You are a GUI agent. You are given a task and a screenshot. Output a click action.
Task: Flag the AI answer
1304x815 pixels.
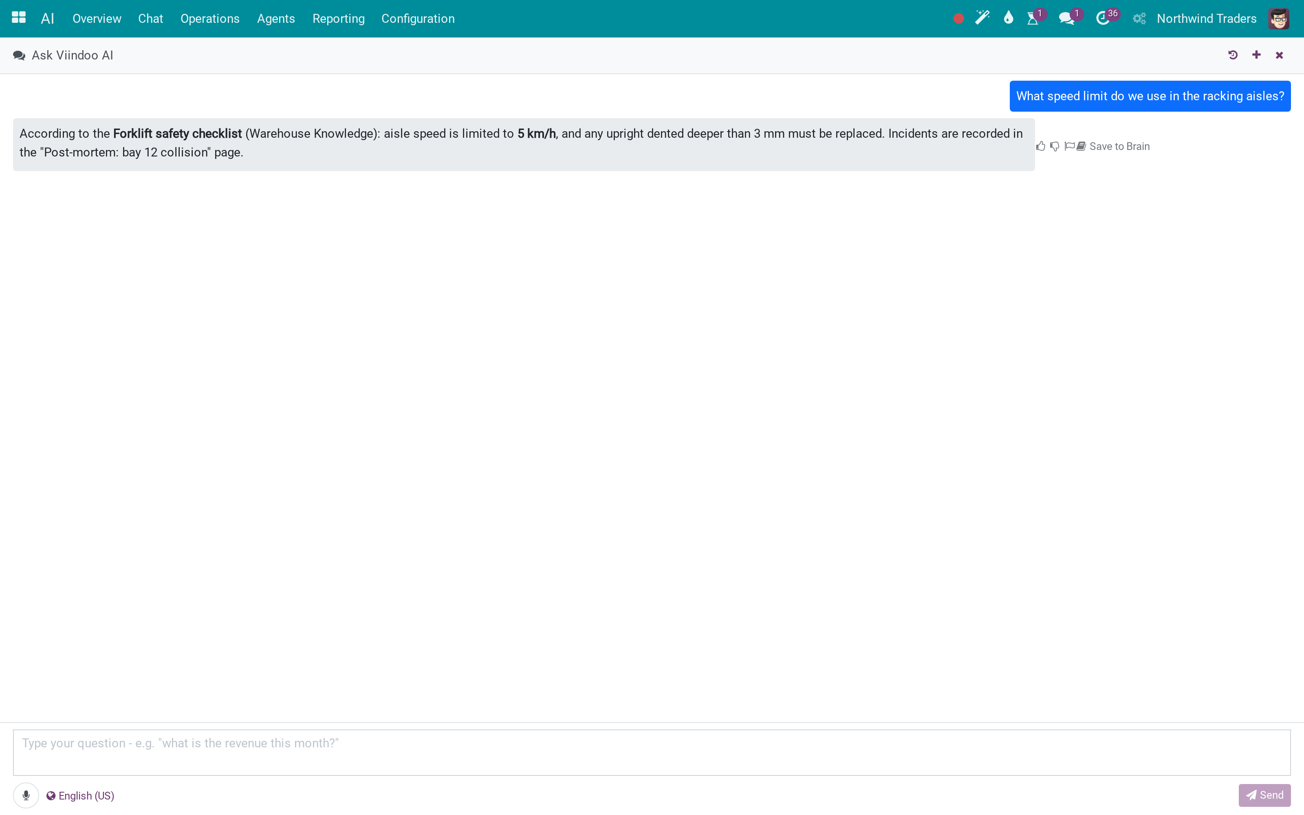tap(1070, 146)
